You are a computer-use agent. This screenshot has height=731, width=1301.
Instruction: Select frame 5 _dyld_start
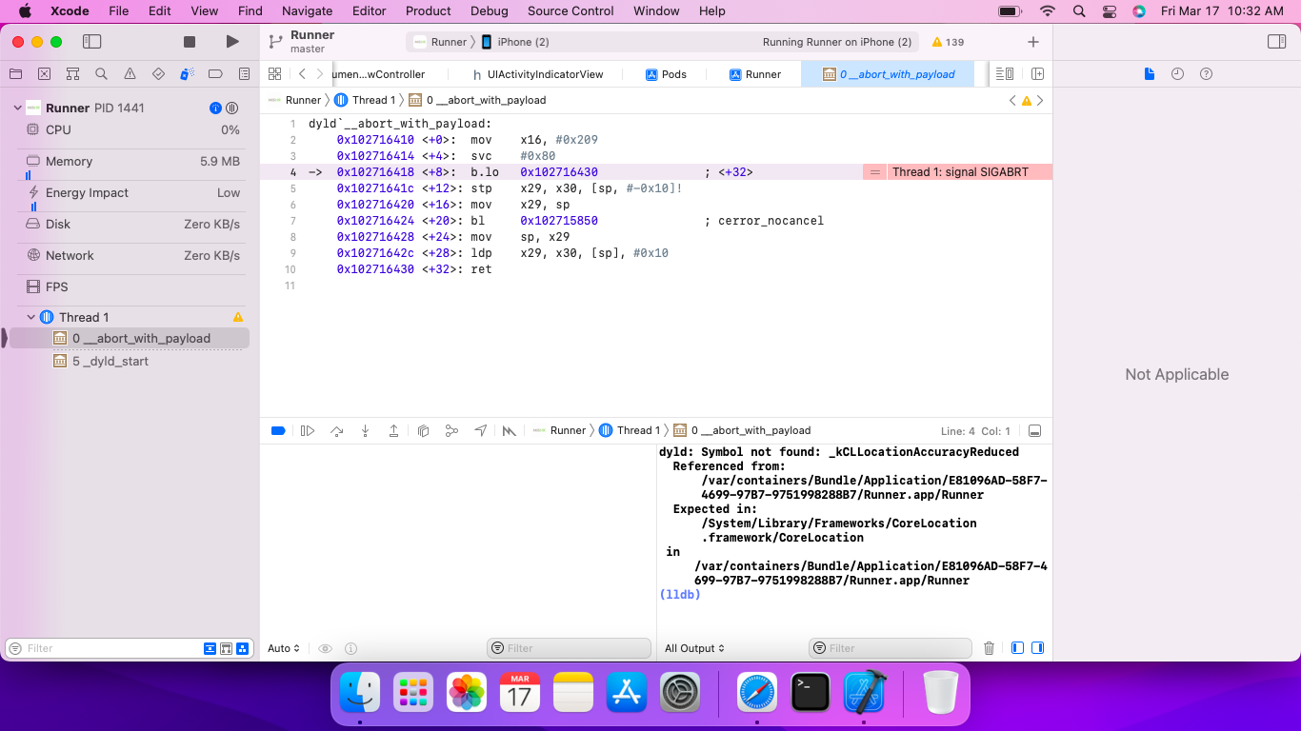pyautogui.click(x=130, y=362)
